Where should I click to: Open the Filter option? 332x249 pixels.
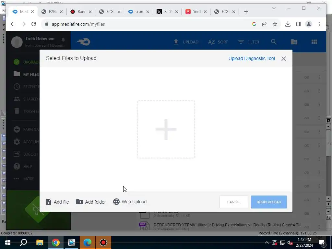point(248,42)
